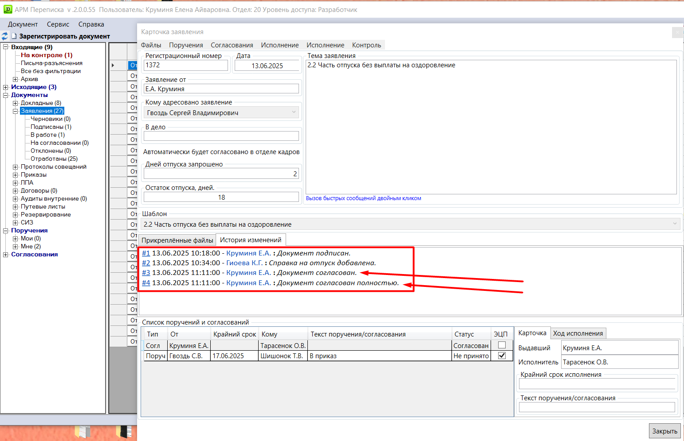Click into the В дело input field
The image size is (684, 441).
tap(221, 136)
